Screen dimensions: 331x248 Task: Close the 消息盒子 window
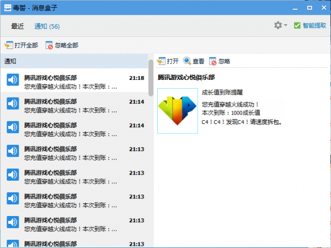[x=324, y=8]
